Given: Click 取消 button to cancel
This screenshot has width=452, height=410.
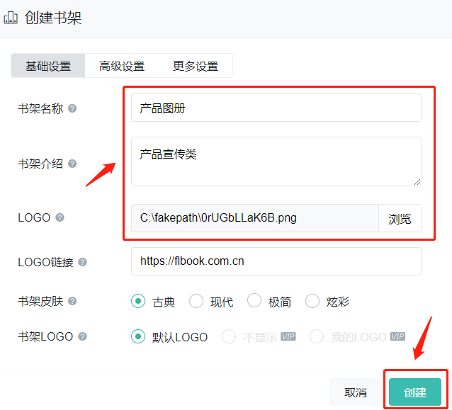Looking at the screenshot, I should (356, 392).
